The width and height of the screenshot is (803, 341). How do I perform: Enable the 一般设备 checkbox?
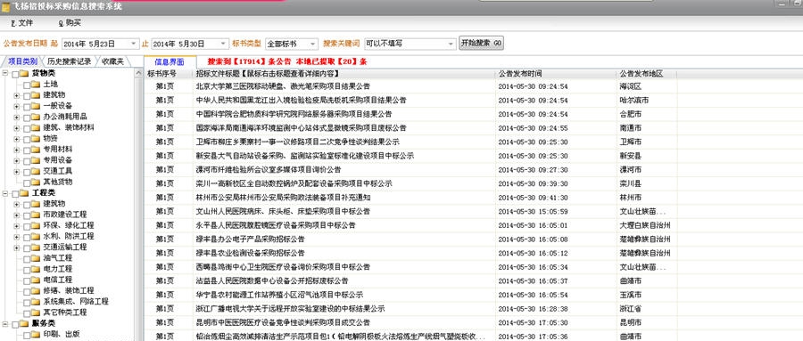tap(27, 106)
